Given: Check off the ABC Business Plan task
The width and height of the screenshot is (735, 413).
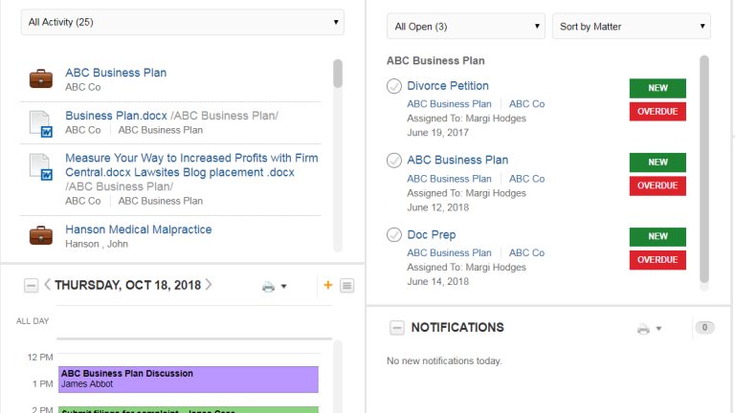Looking at the screenshot, I should pyautogui.click(x=394, y=161).
